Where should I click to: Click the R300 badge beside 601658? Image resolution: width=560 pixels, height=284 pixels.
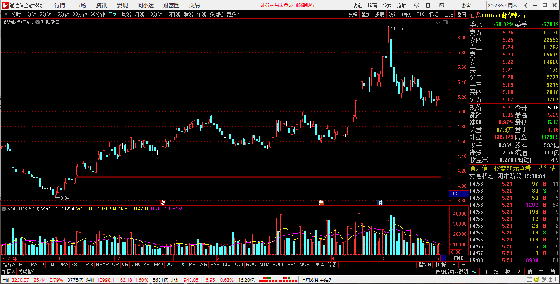click(478, 16)
